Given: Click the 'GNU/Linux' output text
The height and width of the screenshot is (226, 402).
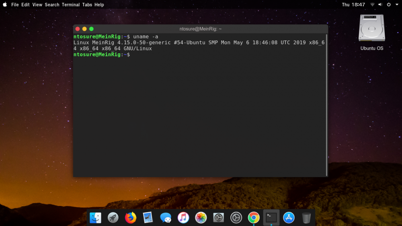Looking at the screenshot, I should [137, 49].
